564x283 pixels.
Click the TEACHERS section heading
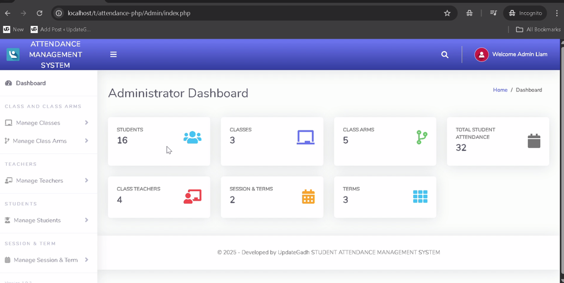coord(21,164)
